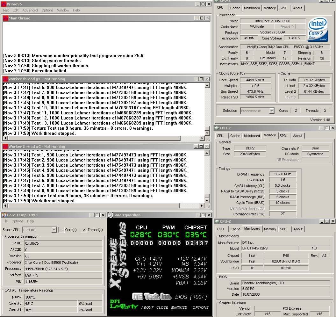Click the CPUID field 0x10676 in Core Temp
336x317 pixels.
63,243
